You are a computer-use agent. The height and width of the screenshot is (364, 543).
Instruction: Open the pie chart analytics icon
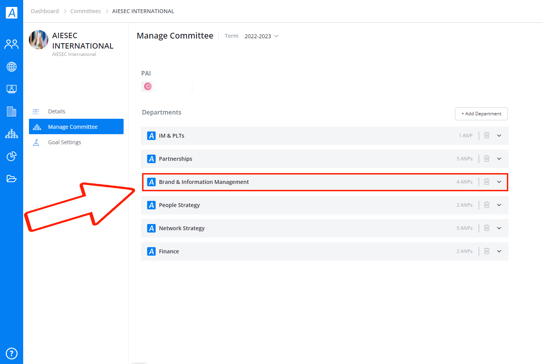[12, 156]
